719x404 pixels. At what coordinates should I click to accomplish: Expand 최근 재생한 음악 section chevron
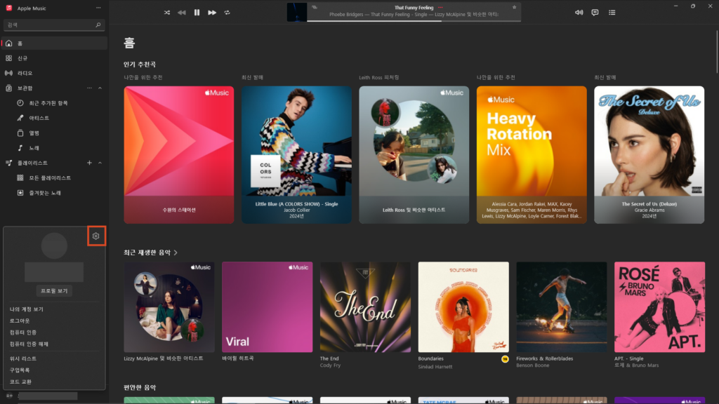pyautogui.click(x=176, y=252)
